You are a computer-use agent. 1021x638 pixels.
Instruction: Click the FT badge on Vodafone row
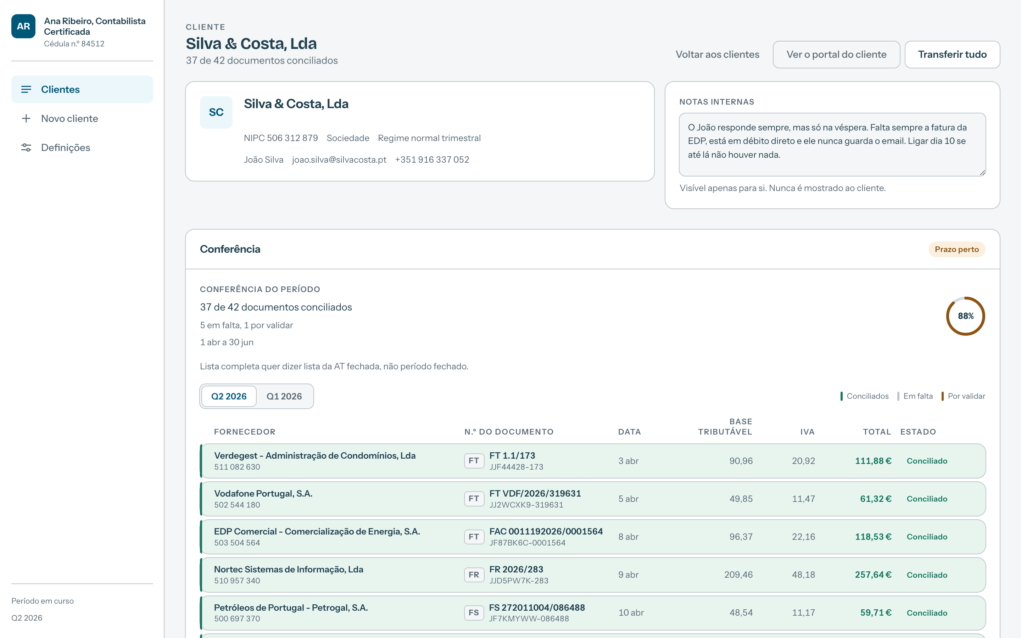tap(474, 499)
